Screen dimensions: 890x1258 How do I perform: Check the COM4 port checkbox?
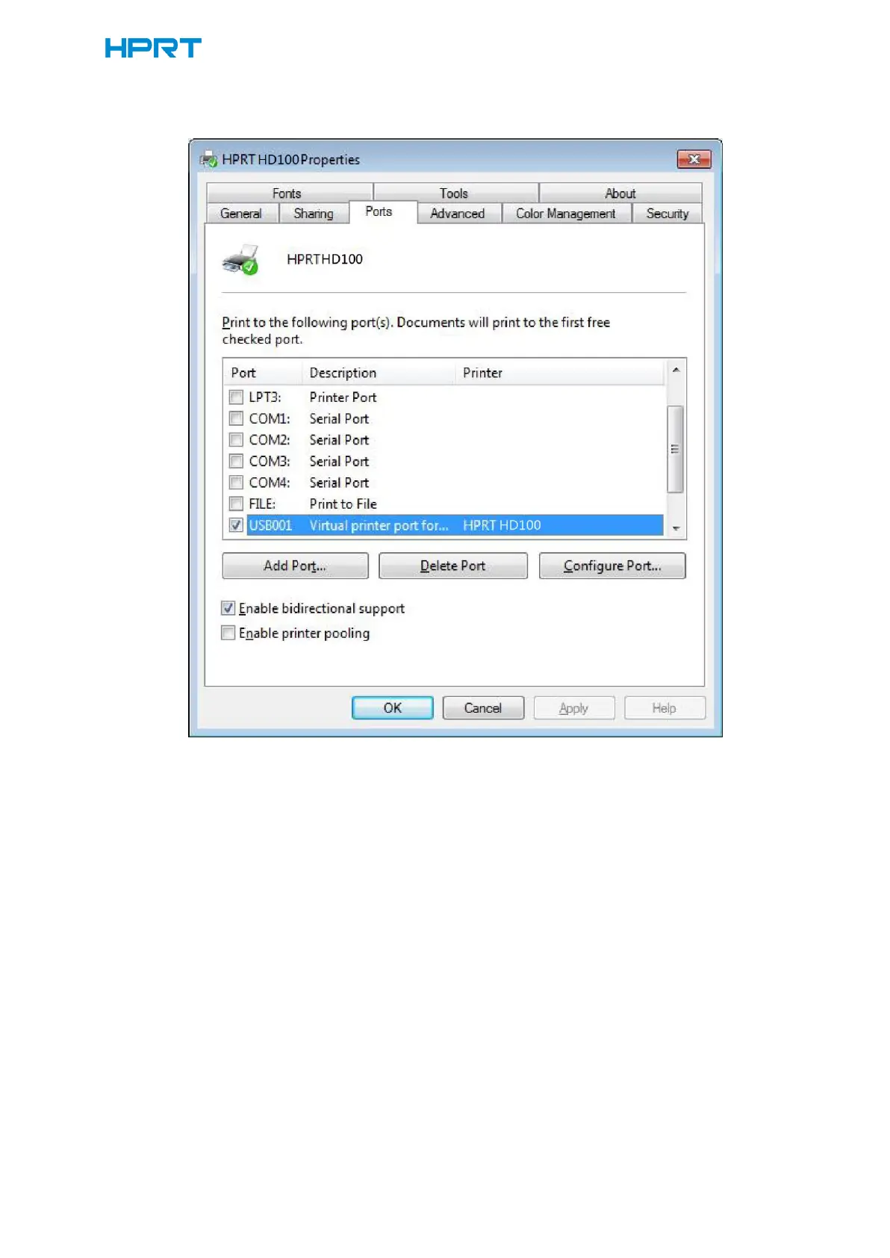click(236, 482)
